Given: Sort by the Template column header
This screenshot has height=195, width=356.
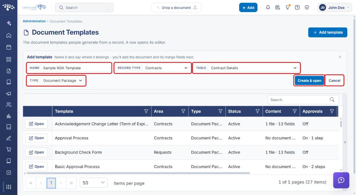Looking at the screenshot, I should pyautogui.click(x=64, y=111).
